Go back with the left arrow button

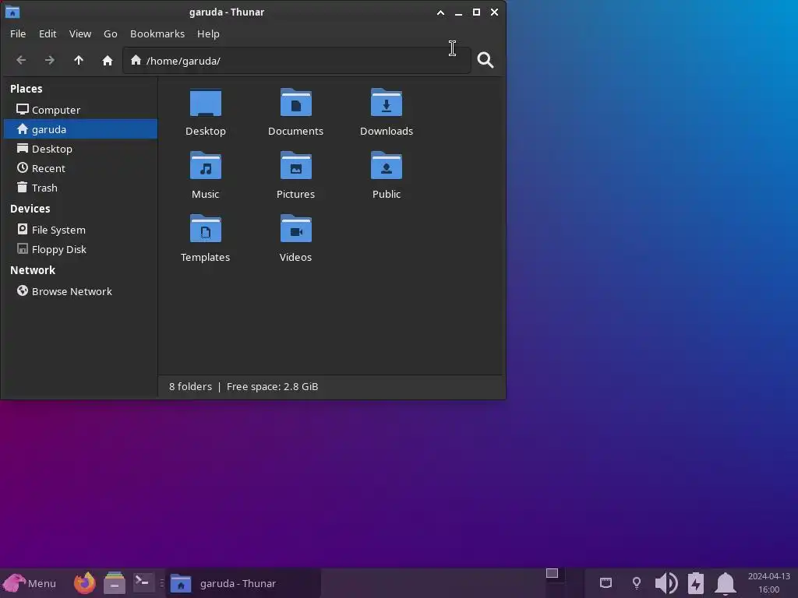21,61
